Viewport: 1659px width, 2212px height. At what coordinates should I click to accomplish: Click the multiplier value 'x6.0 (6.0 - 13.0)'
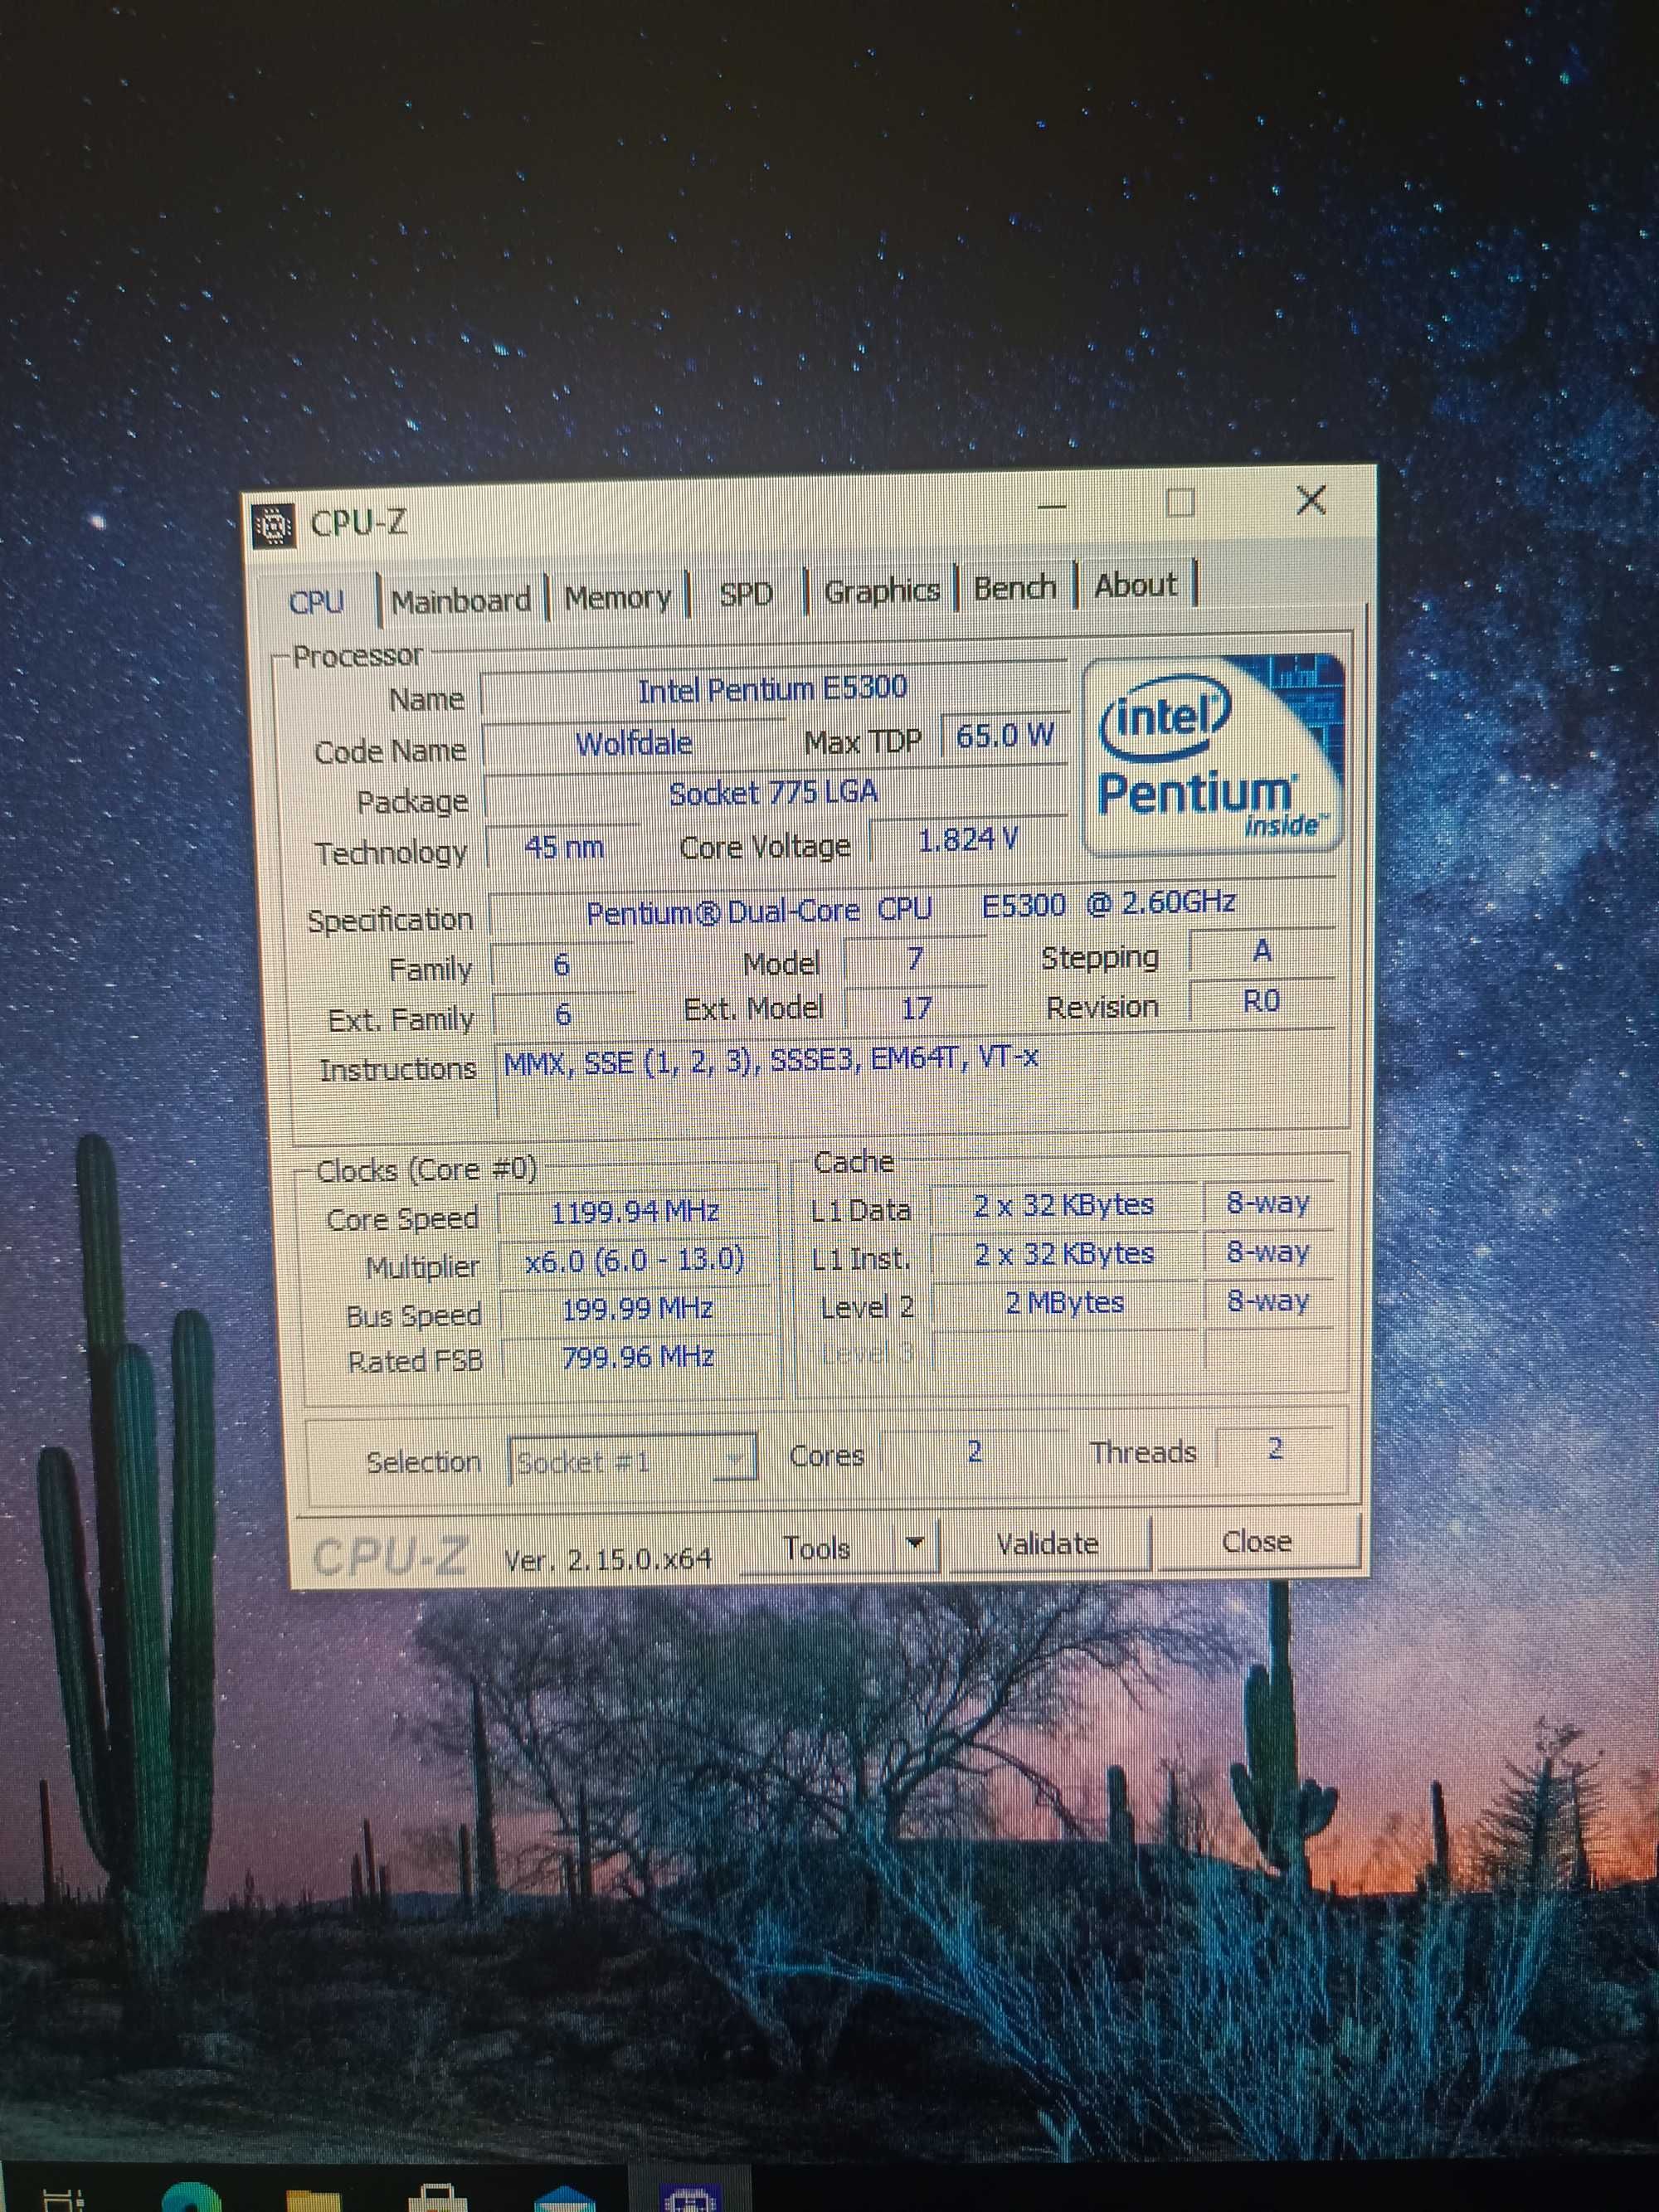tap(635, 1260)
